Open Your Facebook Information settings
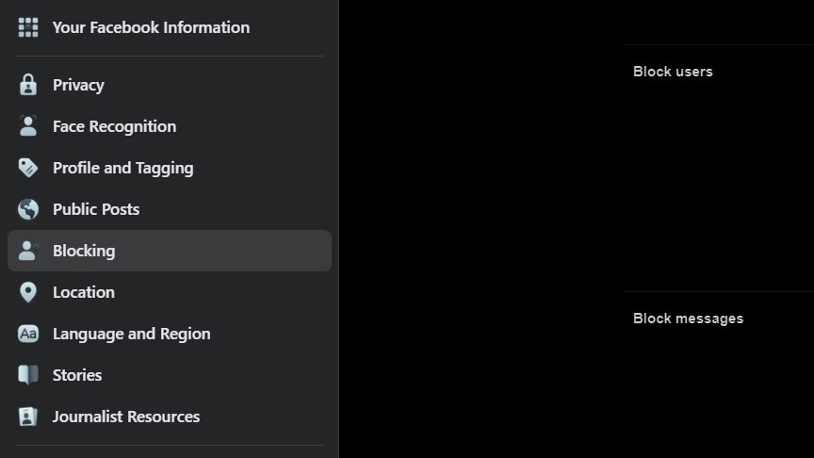The width and height of the screenshot is (814, 458). [x=151, y=27]
